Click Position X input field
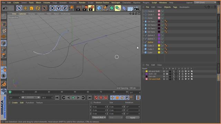This screenshot has height=124, width=221. click(x=99, y=107)
